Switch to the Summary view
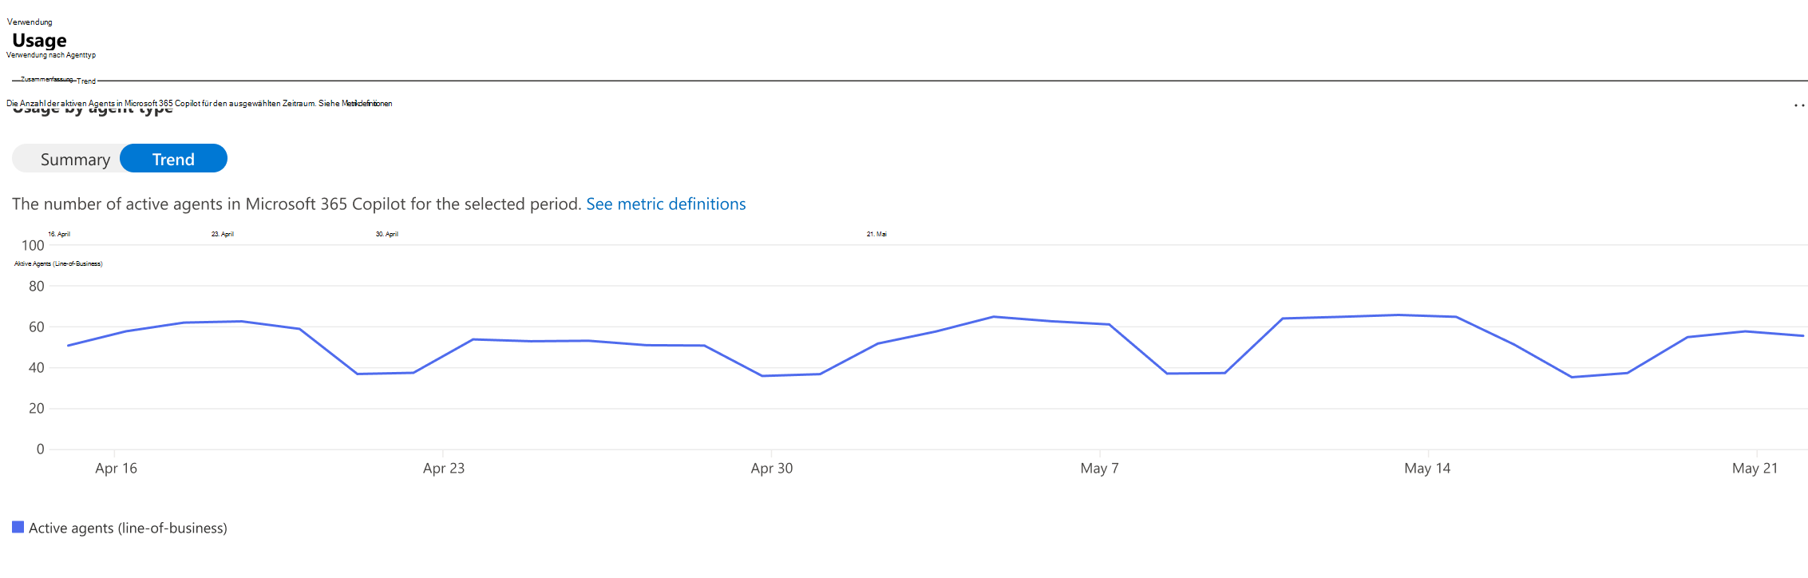This screenshot has height=578, width=1808. (75, 159)
